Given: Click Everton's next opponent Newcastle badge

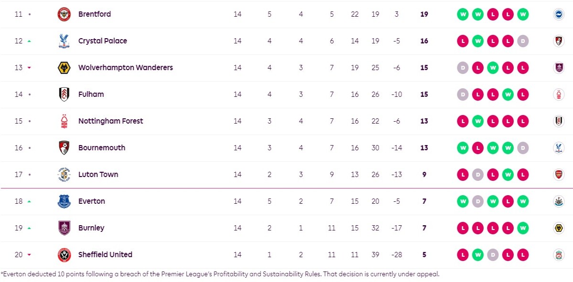Looking at the screenshot, I should 558,201.
